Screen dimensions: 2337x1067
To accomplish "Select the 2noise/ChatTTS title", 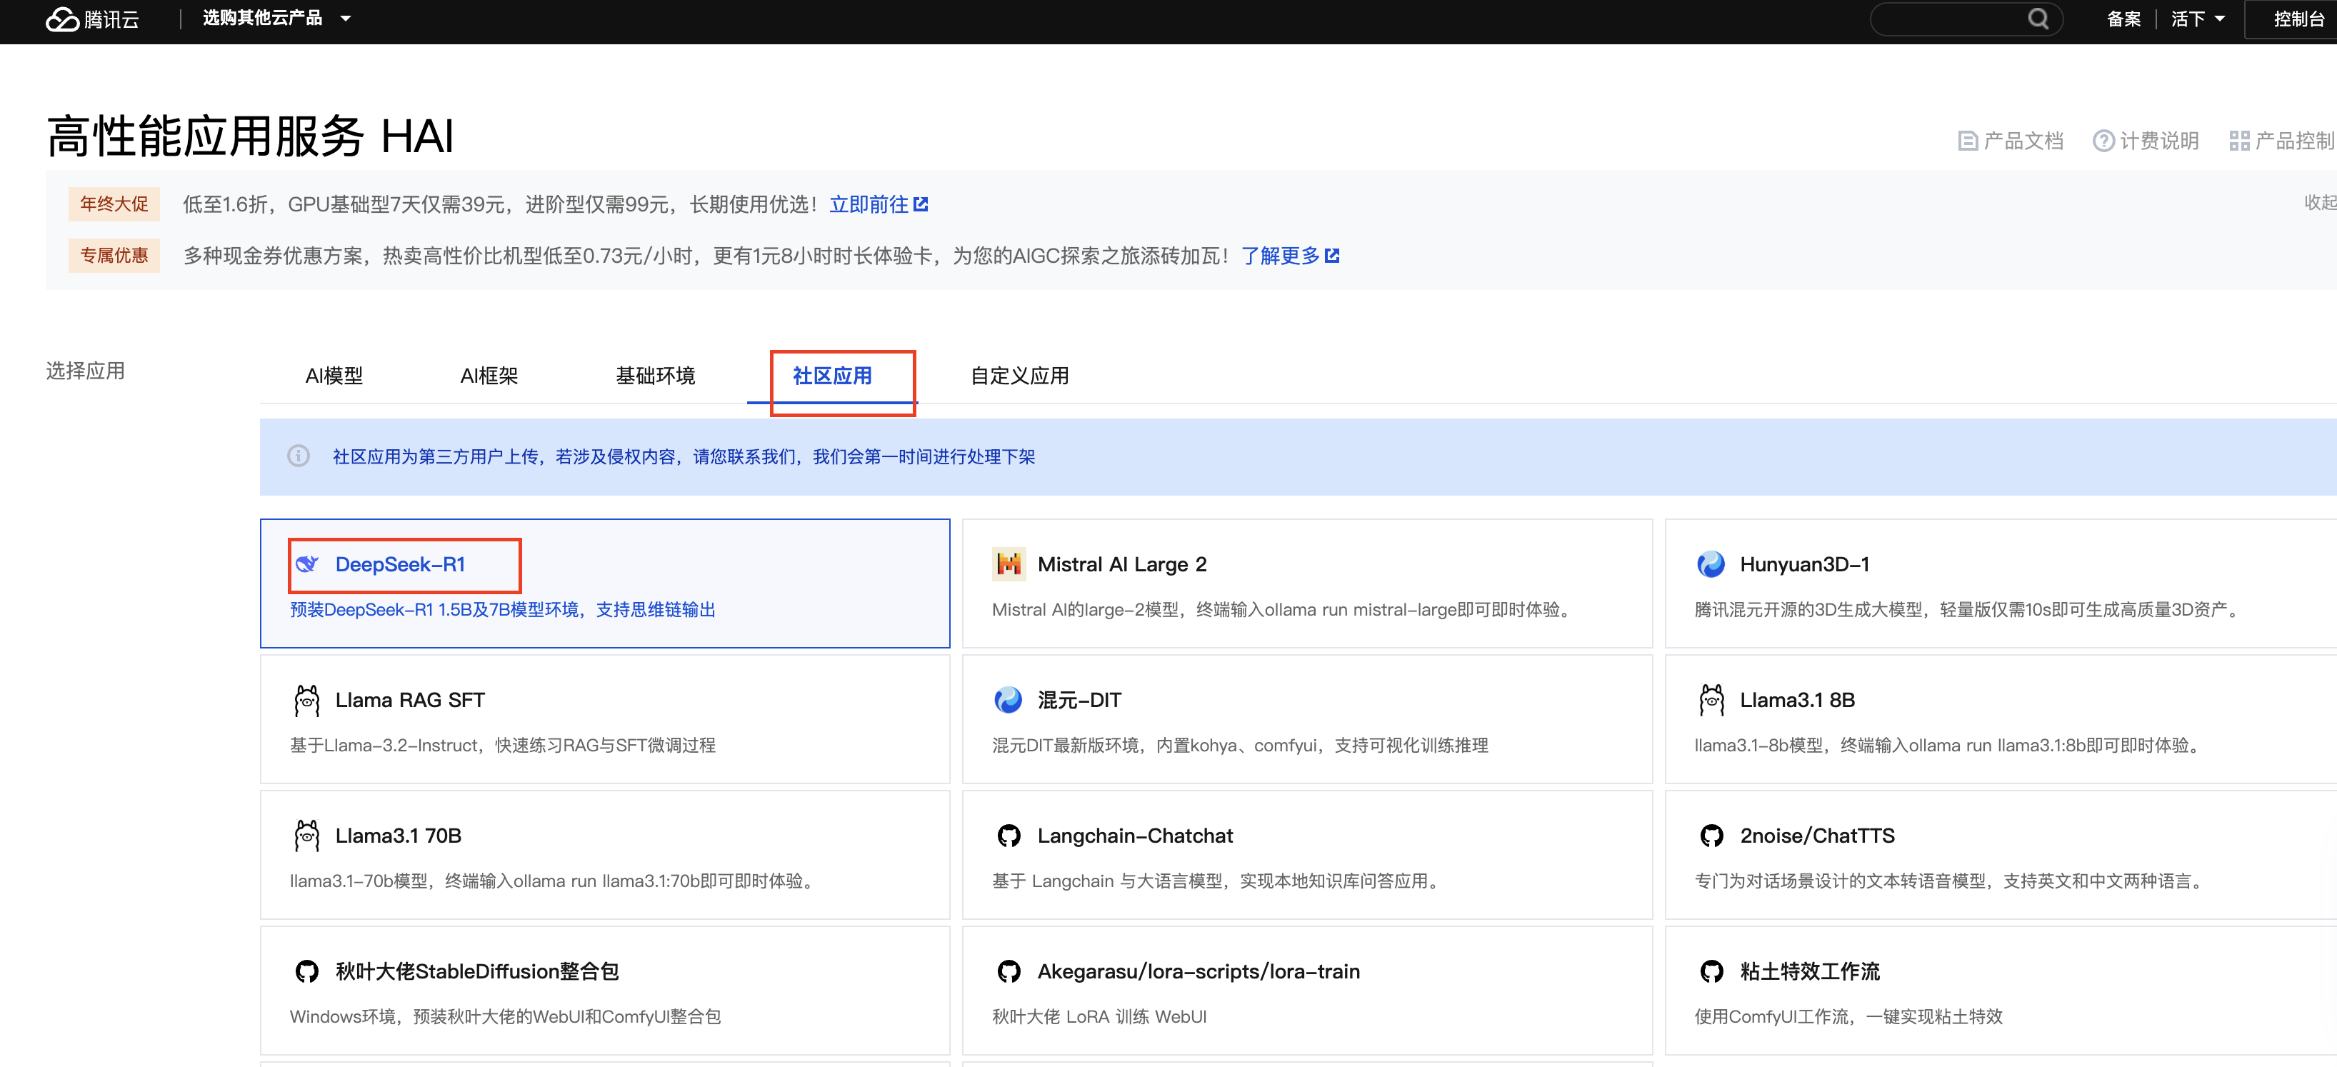I will pos(1817,836).
